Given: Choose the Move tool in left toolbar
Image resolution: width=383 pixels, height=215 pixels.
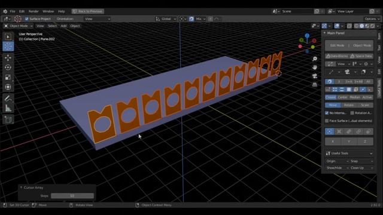Looking at the screenshot, I should (8, 57).
